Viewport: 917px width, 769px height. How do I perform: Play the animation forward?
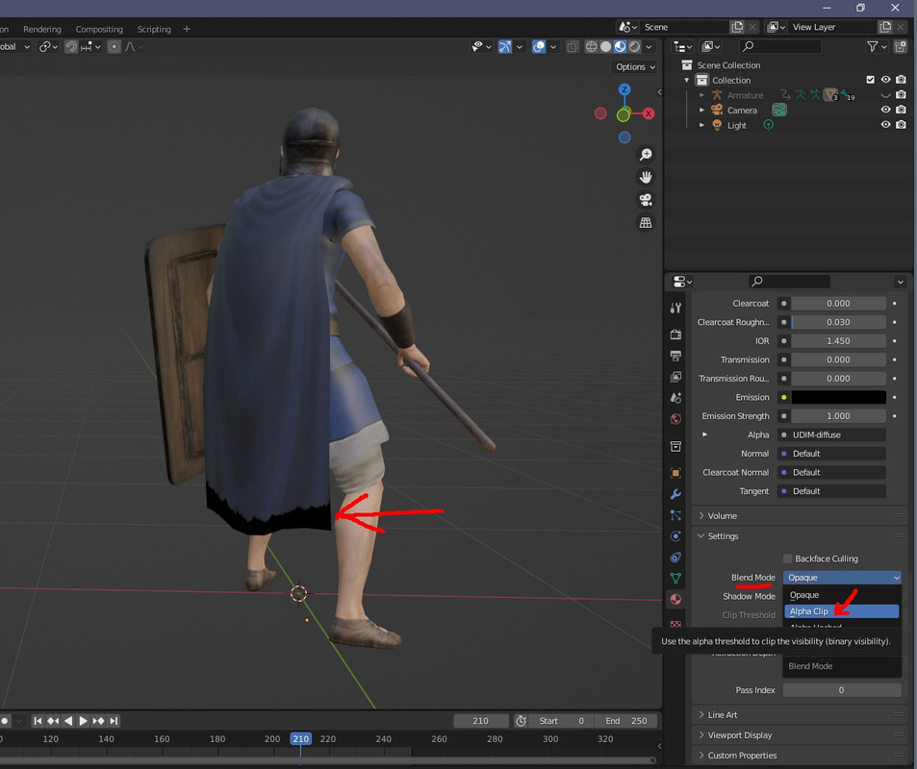pyautogui.click(x=83, y=721)
